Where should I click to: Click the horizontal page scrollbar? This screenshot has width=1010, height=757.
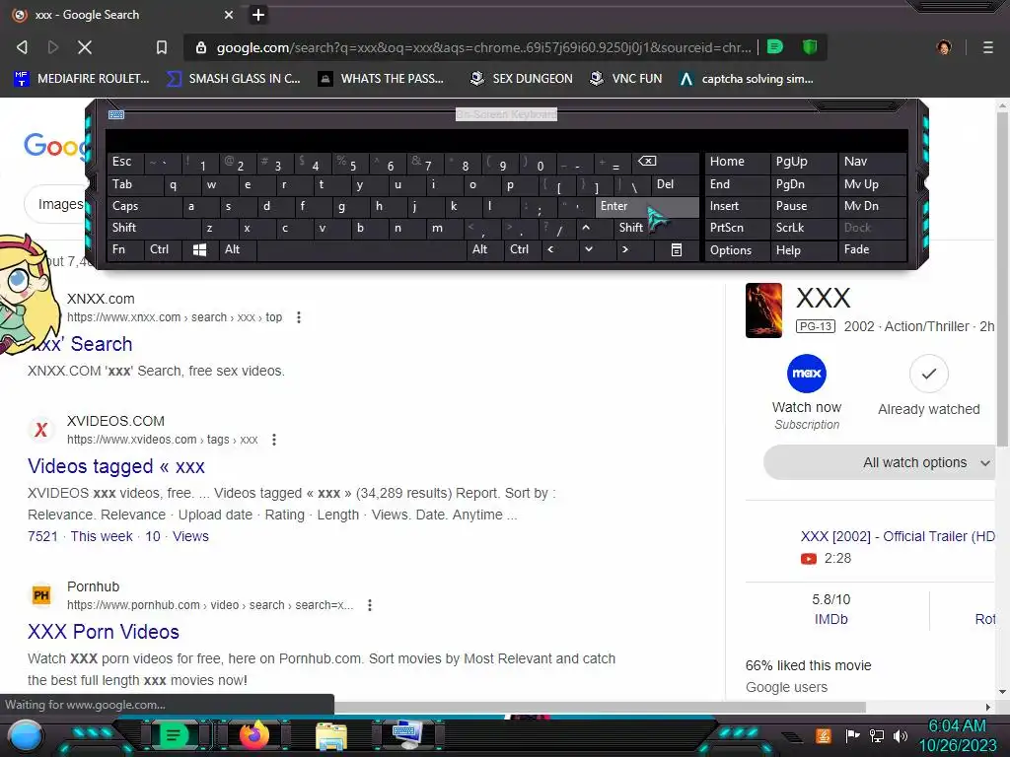point(599,707)
